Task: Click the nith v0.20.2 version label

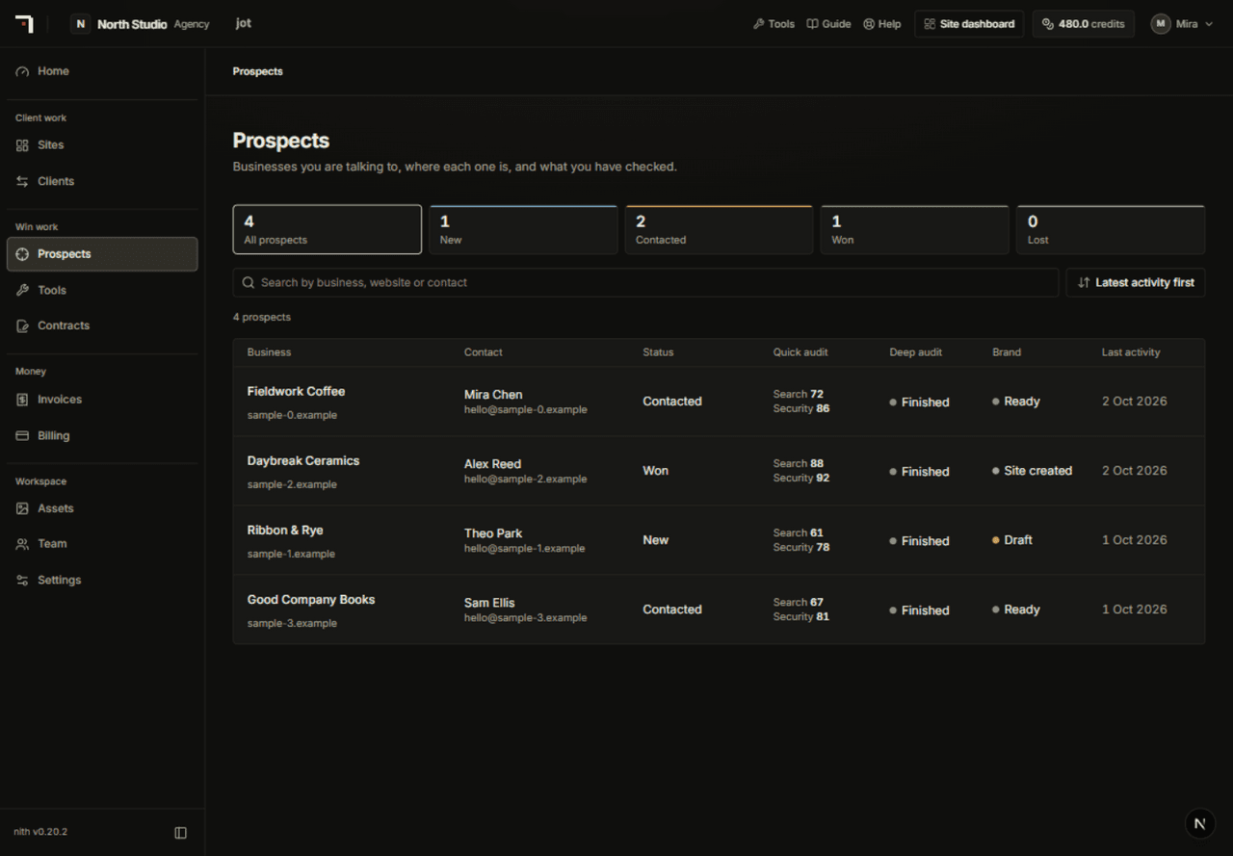Action: (x=40, y=832)
